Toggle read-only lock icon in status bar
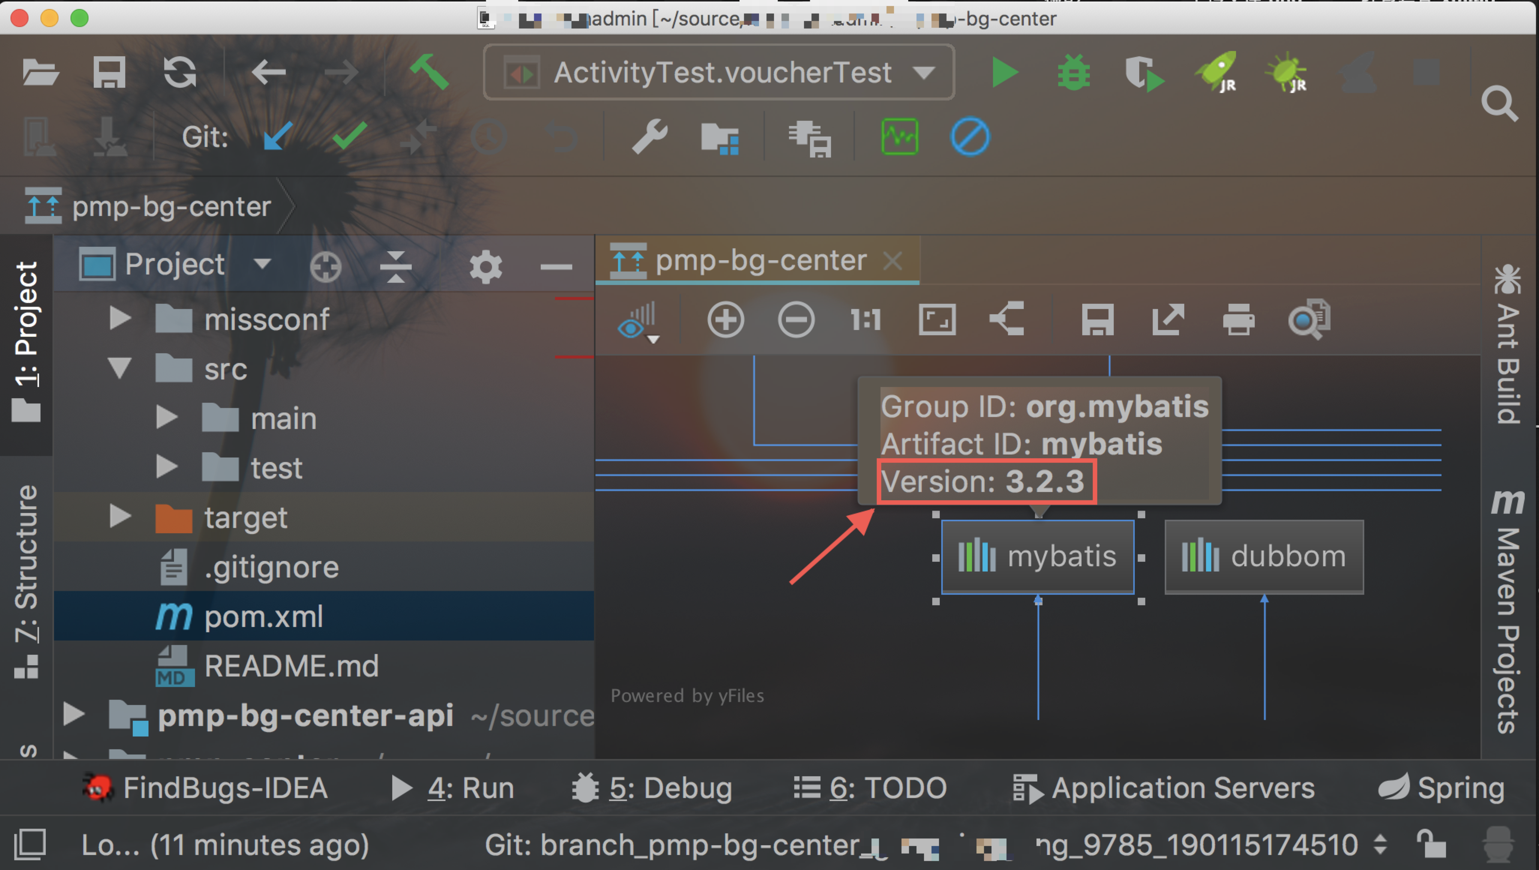 [x=1431, y=844]
